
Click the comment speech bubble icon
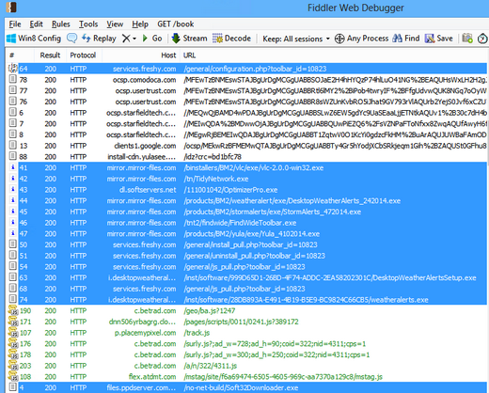[x=72, y=39]
